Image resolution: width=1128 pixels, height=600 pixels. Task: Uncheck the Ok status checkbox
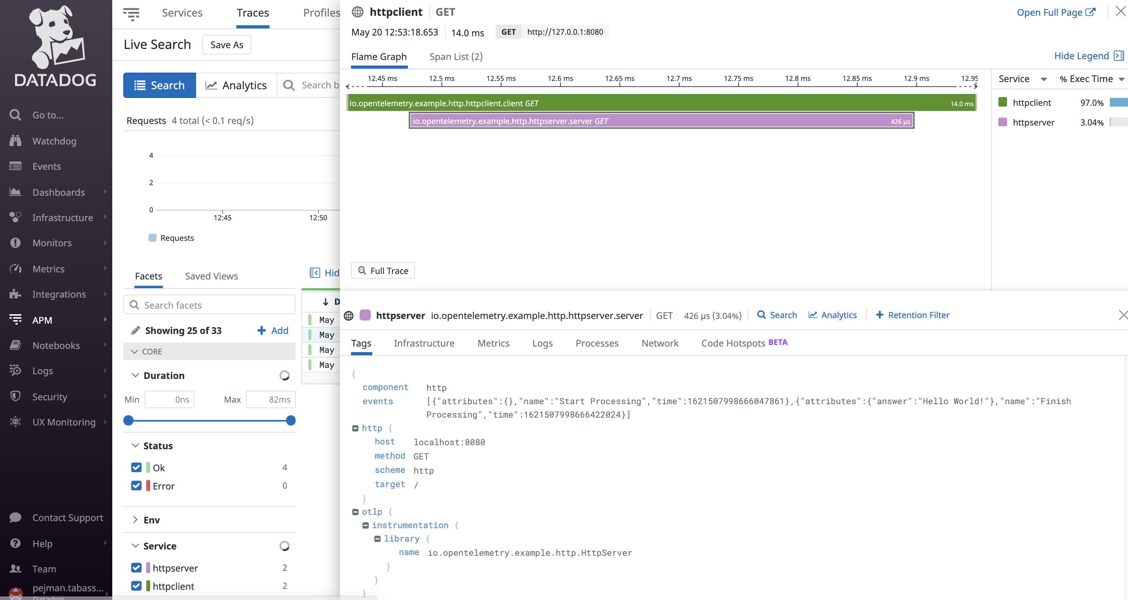click(136, 467)
